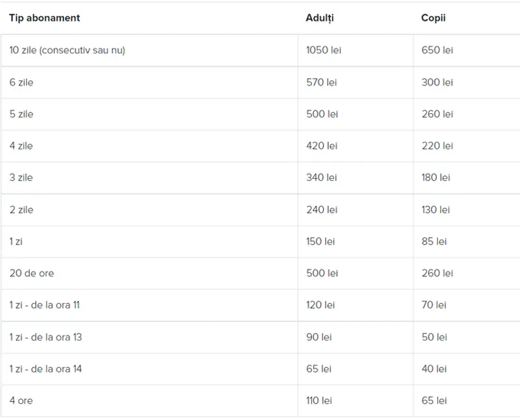Click the 'Copii' column header
520x418 pixels.
434,18
